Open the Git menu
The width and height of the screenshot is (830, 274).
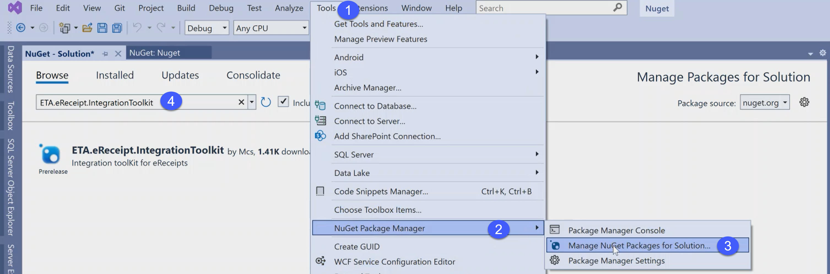click(119, 8)
